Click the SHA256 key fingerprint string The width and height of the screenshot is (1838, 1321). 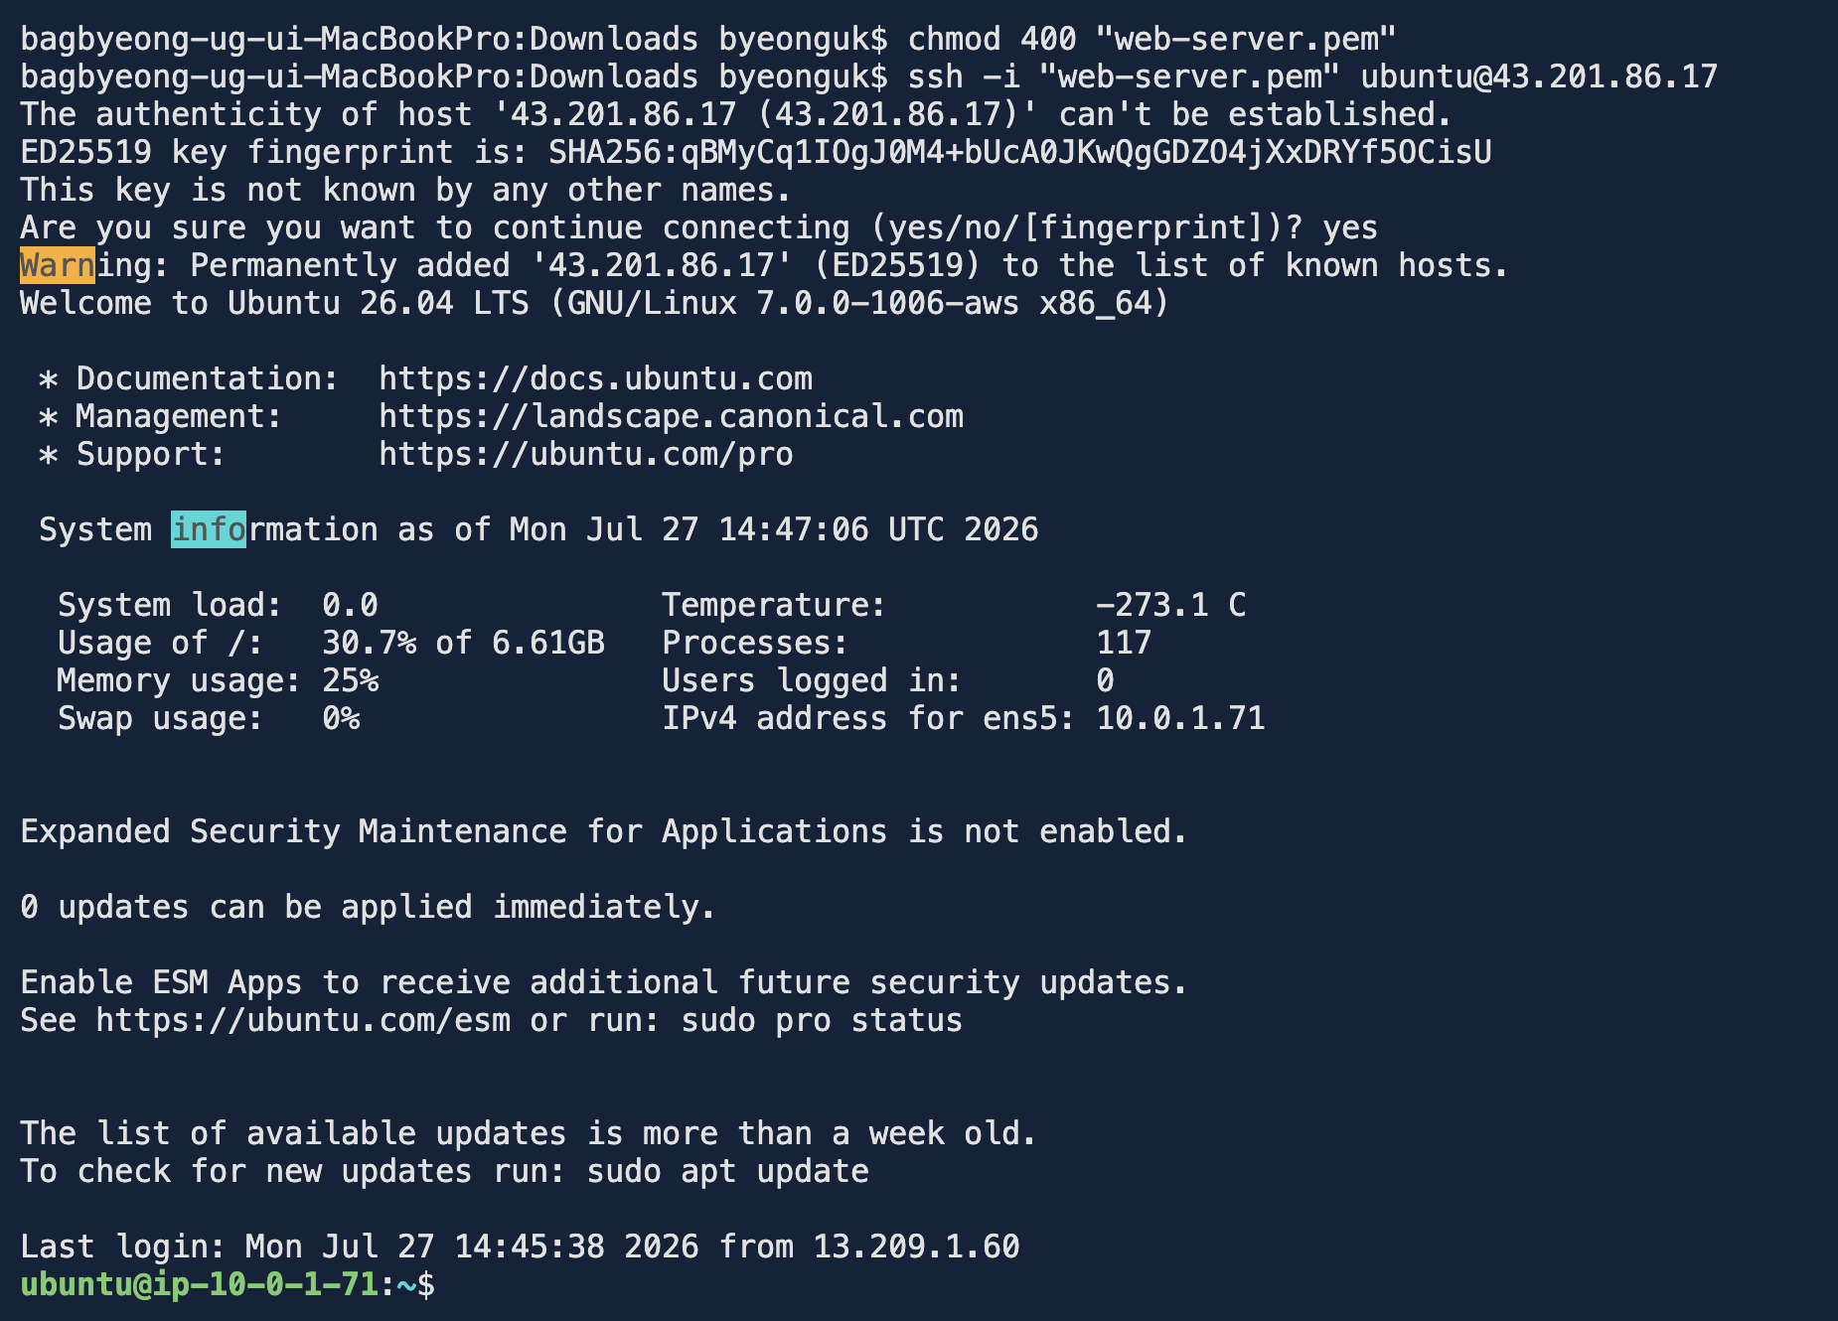click(x=1020, y=152)
